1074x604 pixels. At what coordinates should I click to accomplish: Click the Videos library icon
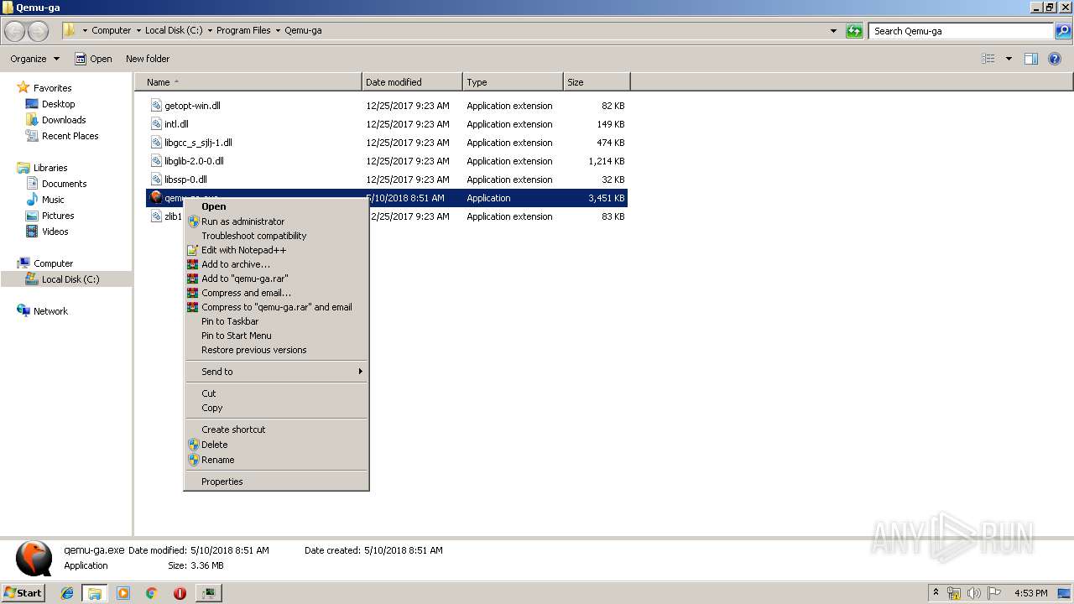tap(32, 232)
